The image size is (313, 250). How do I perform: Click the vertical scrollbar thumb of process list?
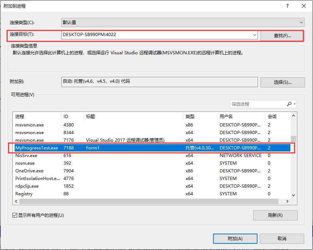[x=293, y=139]
